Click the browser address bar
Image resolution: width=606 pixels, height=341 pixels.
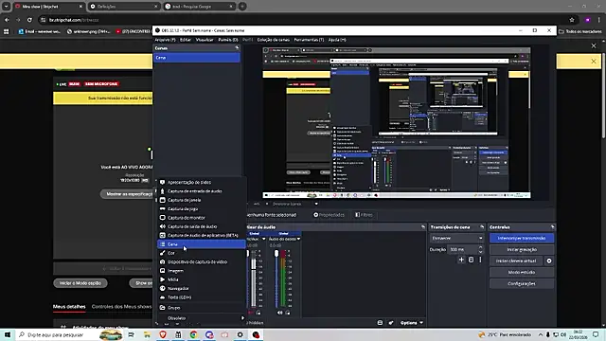301,20
